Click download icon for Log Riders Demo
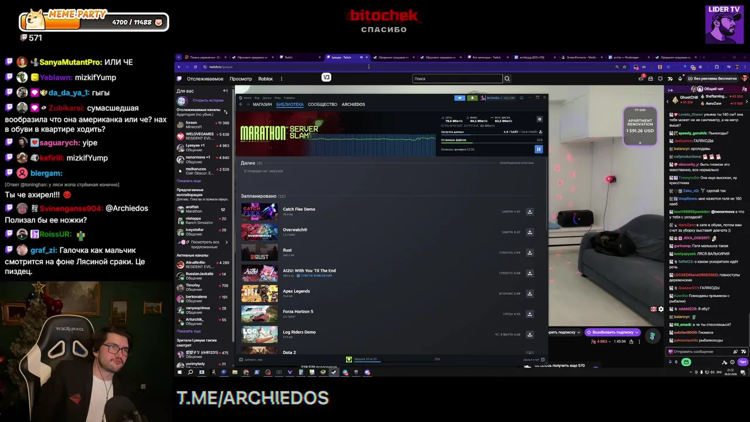Image resolution: width=750 pixels, height=422 pixels. pos(530,335)
